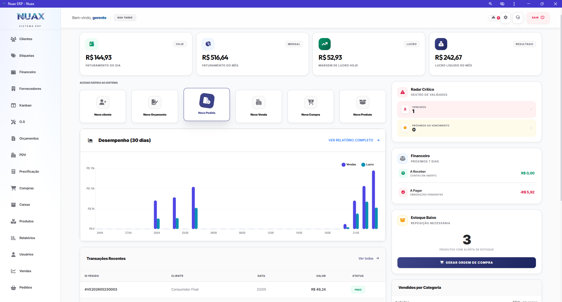Click the Precificação sidebar calculator icon
Image resolution: width=562 pixels, height=302 pixels.
(13, 171)
